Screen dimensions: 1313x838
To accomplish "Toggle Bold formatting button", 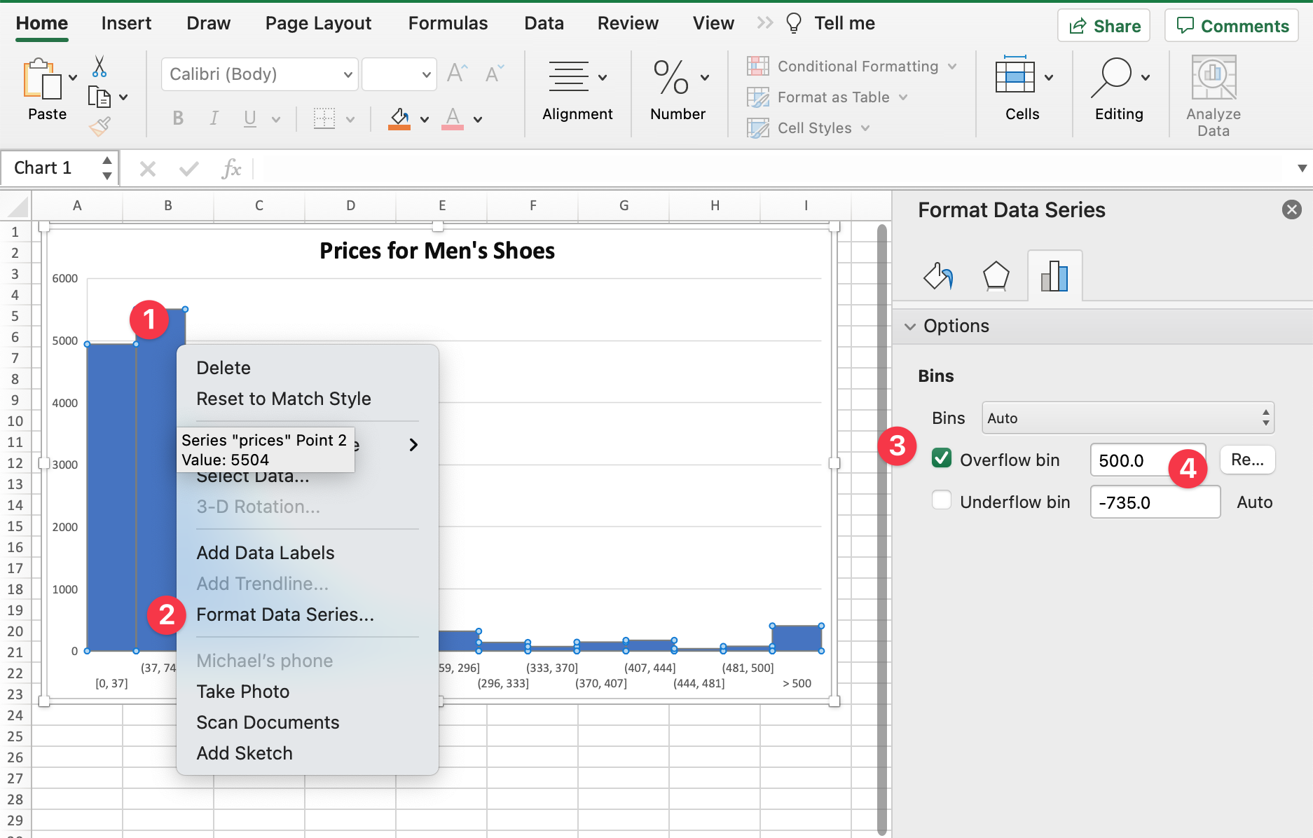I will point(178,118).
